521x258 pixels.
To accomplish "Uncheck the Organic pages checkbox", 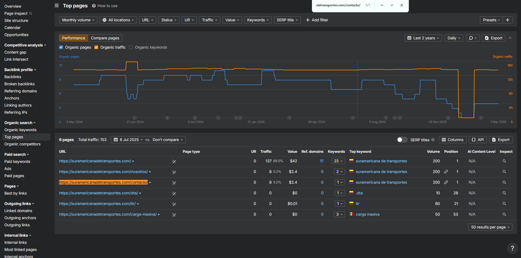I will click(x=61, y=47).
